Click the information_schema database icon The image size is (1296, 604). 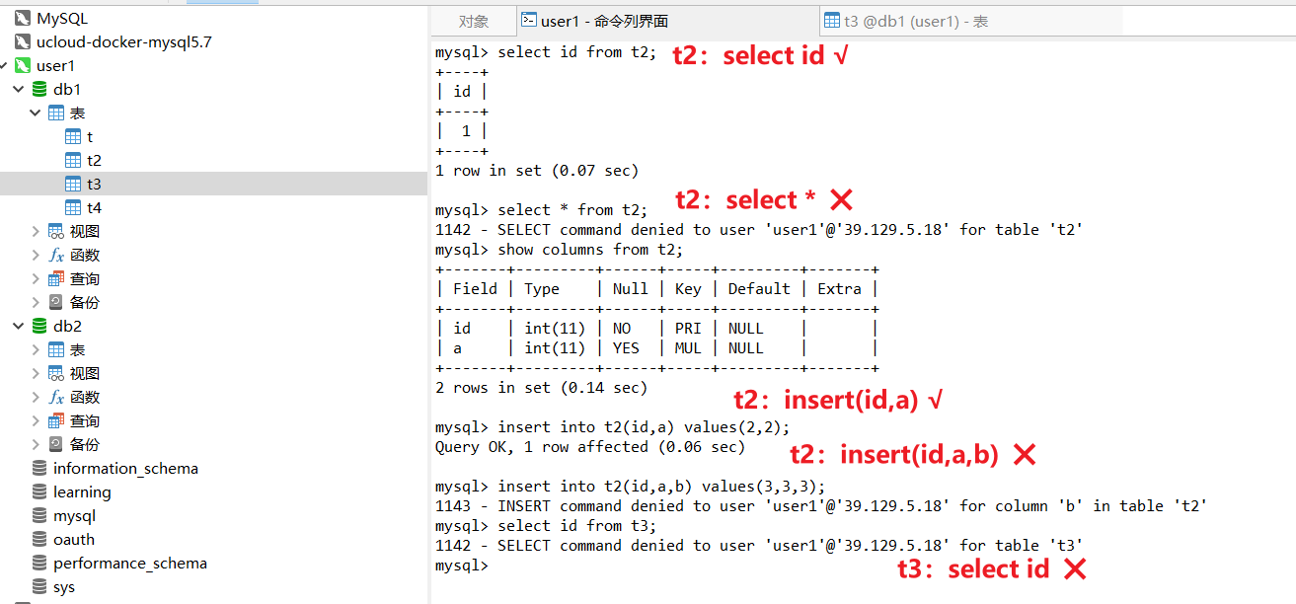point(39,468)
